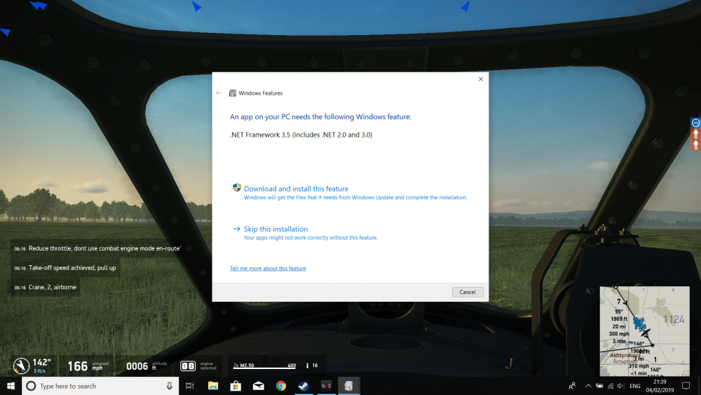Click the blue circular icon on game's right edge
Image resolution: width=701 pixels, height=395 pixels.
coord(695,123)
